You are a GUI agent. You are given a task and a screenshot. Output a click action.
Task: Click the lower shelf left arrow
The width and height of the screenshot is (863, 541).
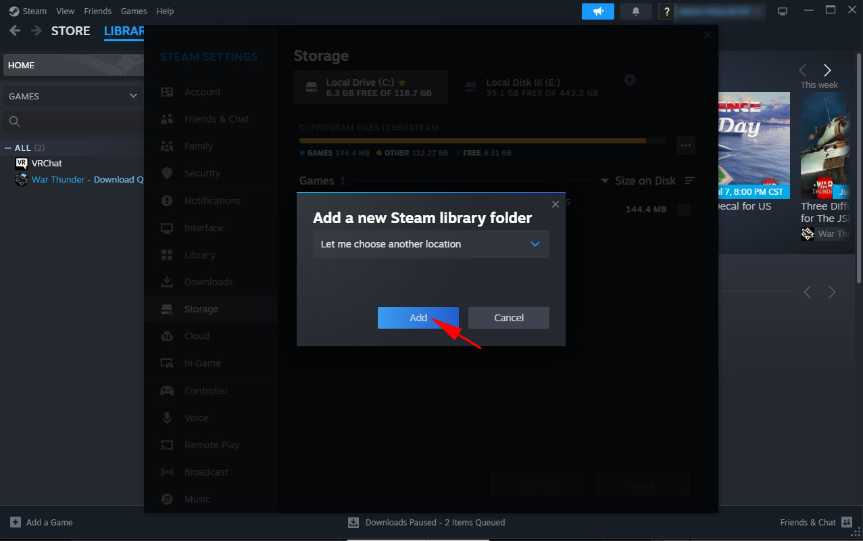(807, 292)
